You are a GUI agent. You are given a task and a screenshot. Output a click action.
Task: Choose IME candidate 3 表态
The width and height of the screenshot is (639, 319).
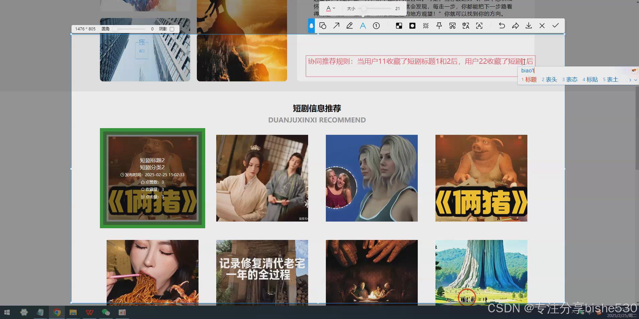coord(570,79)
